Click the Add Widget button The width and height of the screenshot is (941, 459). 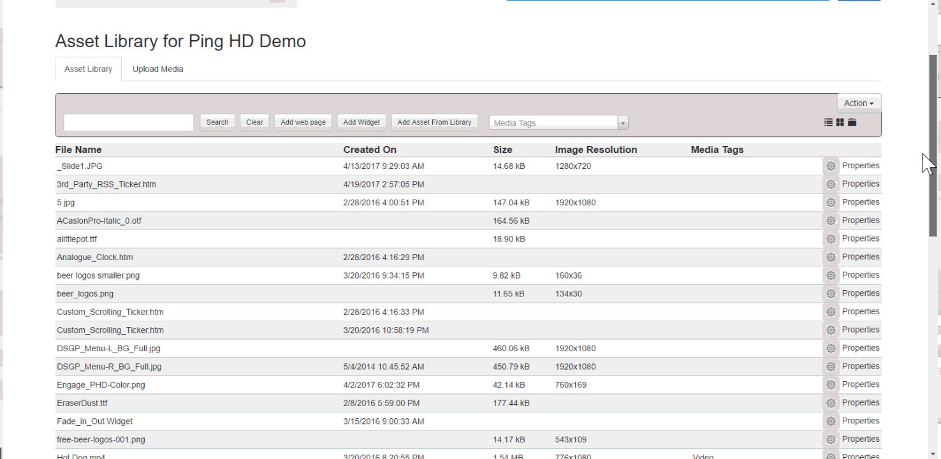tap(361, 122)
